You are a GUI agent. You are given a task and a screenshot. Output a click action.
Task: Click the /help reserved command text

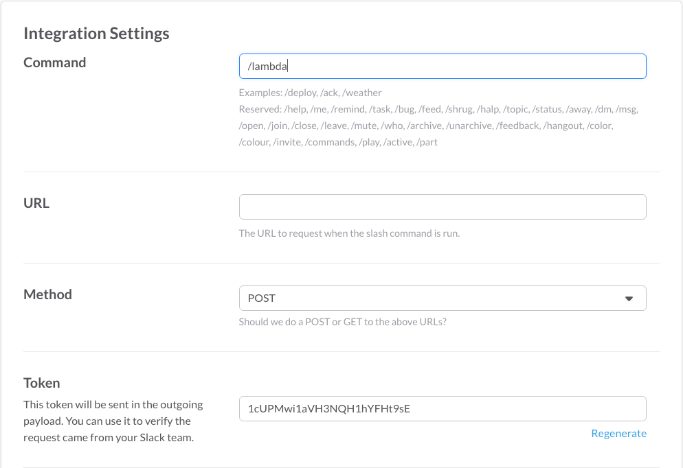pos(297,109)
